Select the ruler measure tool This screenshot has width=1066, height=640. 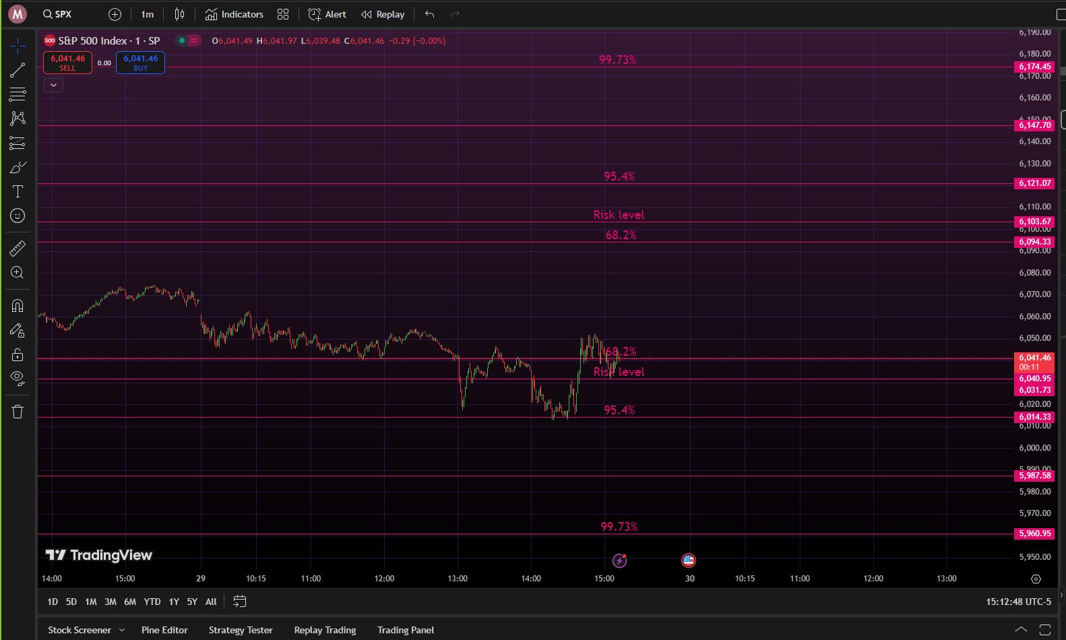click(x=18, y=249)
